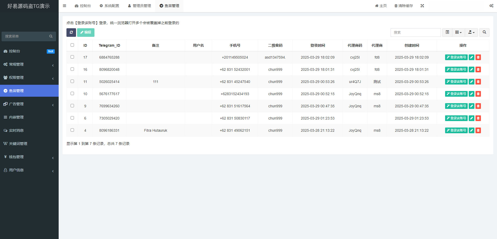Open the columns visibility dropdown above the table
Image resolution: width=497 pixels, height=239 pixels.
pos(458,32)
